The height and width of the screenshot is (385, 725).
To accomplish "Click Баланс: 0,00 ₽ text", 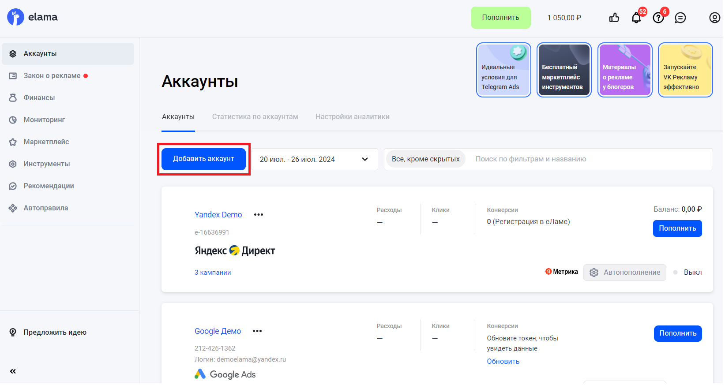I will pos(678,209).
